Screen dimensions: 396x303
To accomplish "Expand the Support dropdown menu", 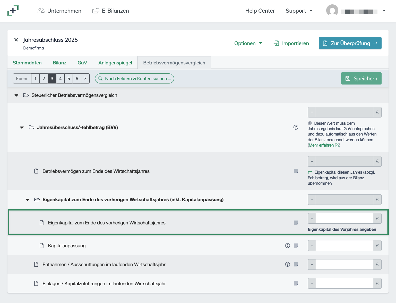I will click(x=299, y=11).
